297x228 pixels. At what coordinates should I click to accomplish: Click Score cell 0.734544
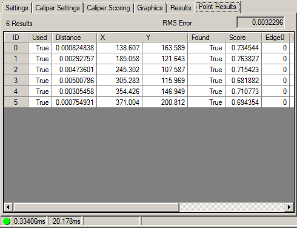[244, 48]
